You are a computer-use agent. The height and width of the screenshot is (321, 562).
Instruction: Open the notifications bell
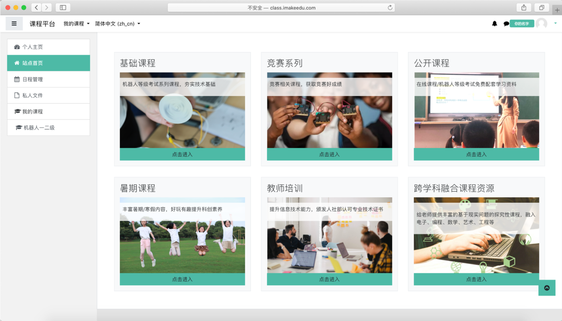[x=495, y=23]
